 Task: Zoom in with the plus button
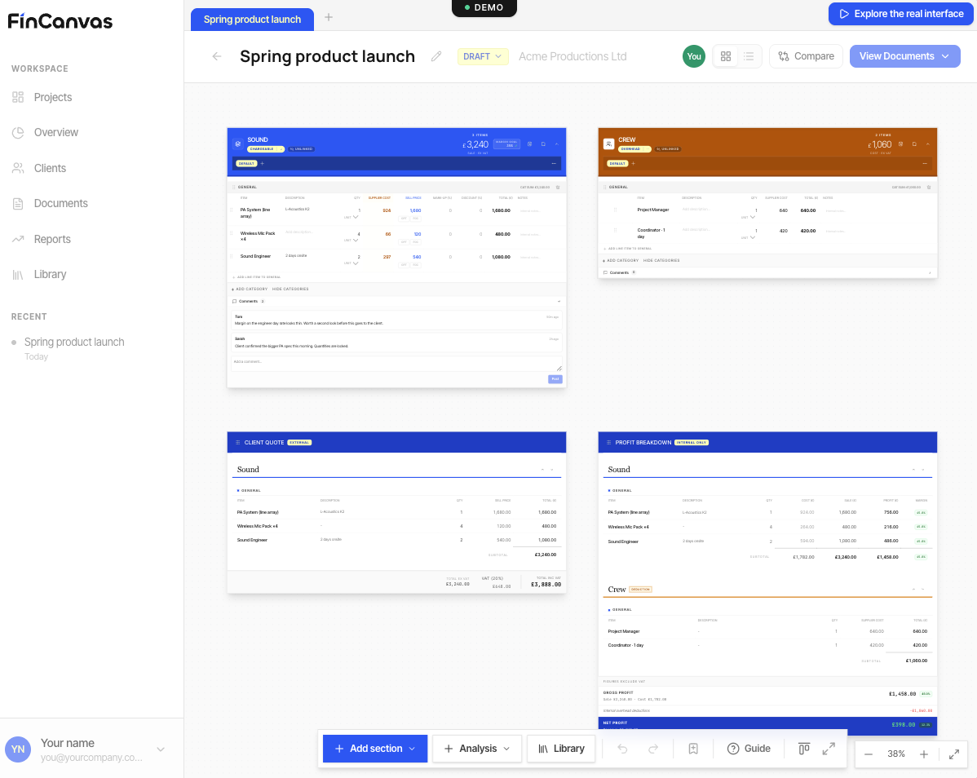pyautogui.click(x=924, y=754)
